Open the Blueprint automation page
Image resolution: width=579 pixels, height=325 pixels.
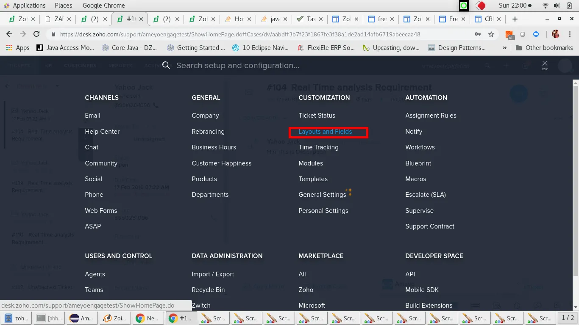pyautogui.click(x=418, y=163)
